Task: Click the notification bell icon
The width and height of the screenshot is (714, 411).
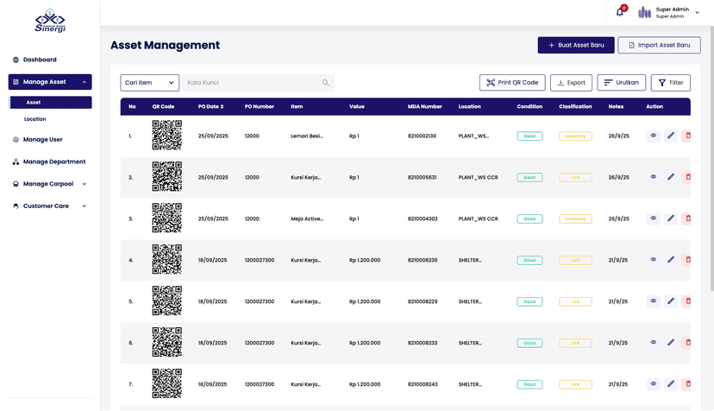Action: [x=619, y=12]
